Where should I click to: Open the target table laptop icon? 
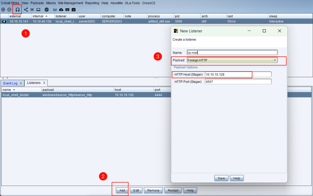(38, 10)
